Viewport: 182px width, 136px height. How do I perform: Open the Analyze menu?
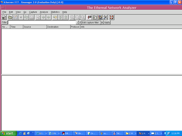[x=44, y=12]
